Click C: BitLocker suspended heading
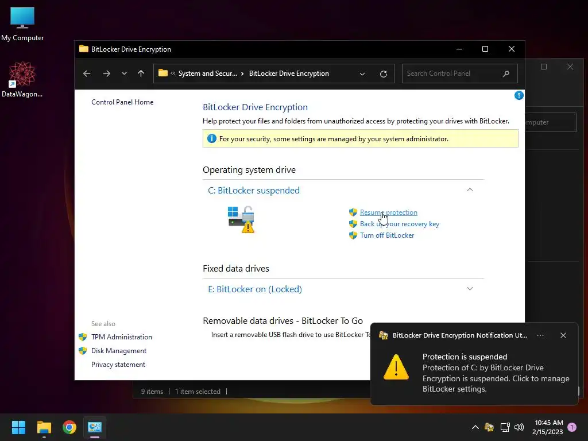This screenshot has width=588, height=441. (x=253, y=191)
